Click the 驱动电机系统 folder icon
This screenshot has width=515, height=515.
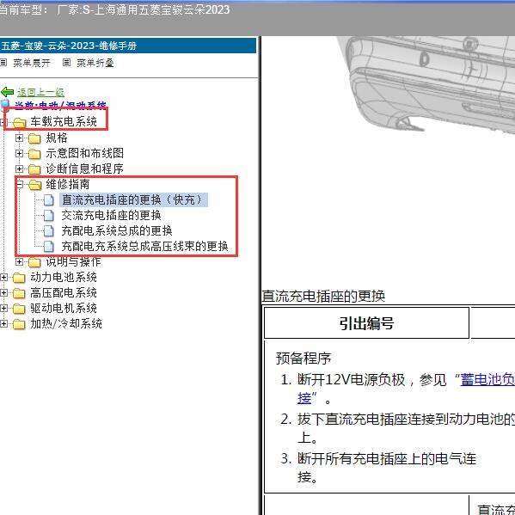click(x=19, y=309)
